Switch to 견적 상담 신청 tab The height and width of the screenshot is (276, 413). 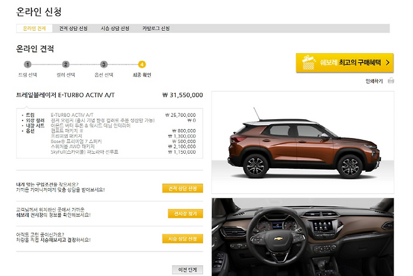[x=73, y=28]
